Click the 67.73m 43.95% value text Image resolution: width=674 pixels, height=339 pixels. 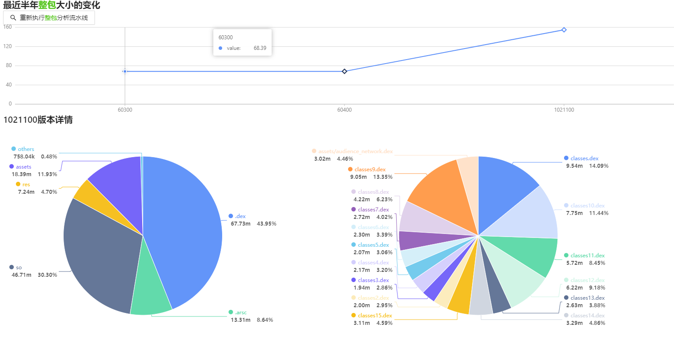[x=254, y=223]
